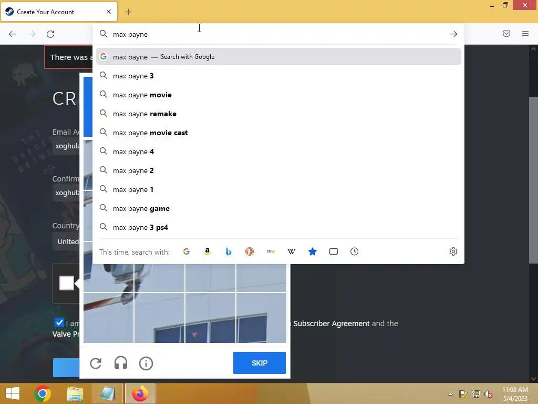Toggle the age confirmation checkbox

click(x=59, y=322)
